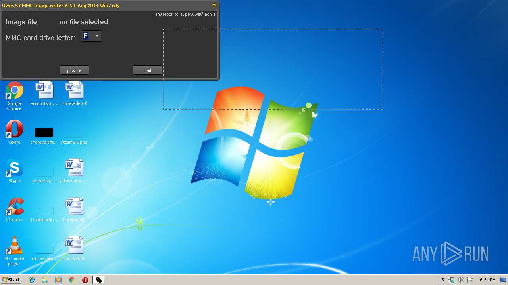Select the sitesmark.png desktop file
This screenshot has width=508, height=285.
[74, 136]
